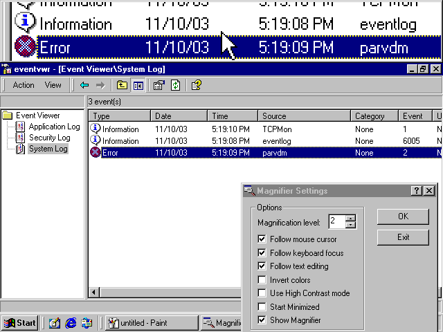The image size is (443, 332).
Task: Restore down the eventvwr window
Action: point(423,69)
